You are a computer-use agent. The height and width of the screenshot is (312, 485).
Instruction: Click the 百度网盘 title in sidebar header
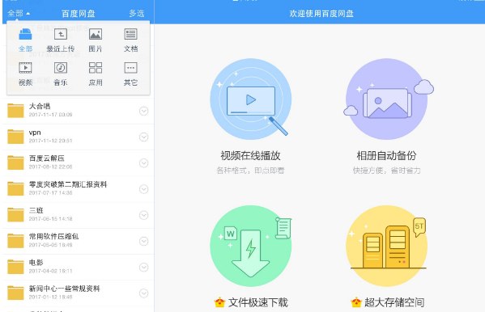pyautogui.click(x=79, y=14)
